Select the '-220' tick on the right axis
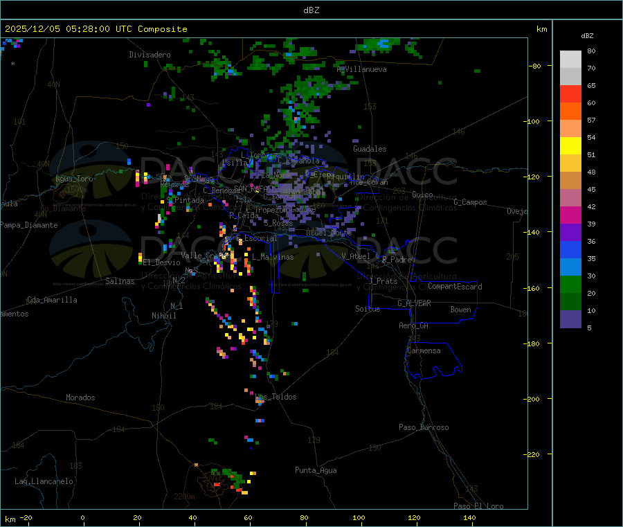Image resolution: width=623 pixels, height=527 pixels. coord(533,455)
